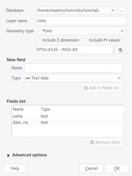The width and height of the screenshot is (132, 176).
Task: Click the Remove field table icon
Action: 92,142
